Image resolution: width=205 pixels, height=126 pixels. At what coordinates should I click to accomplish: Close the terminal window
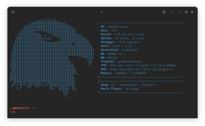192,12
